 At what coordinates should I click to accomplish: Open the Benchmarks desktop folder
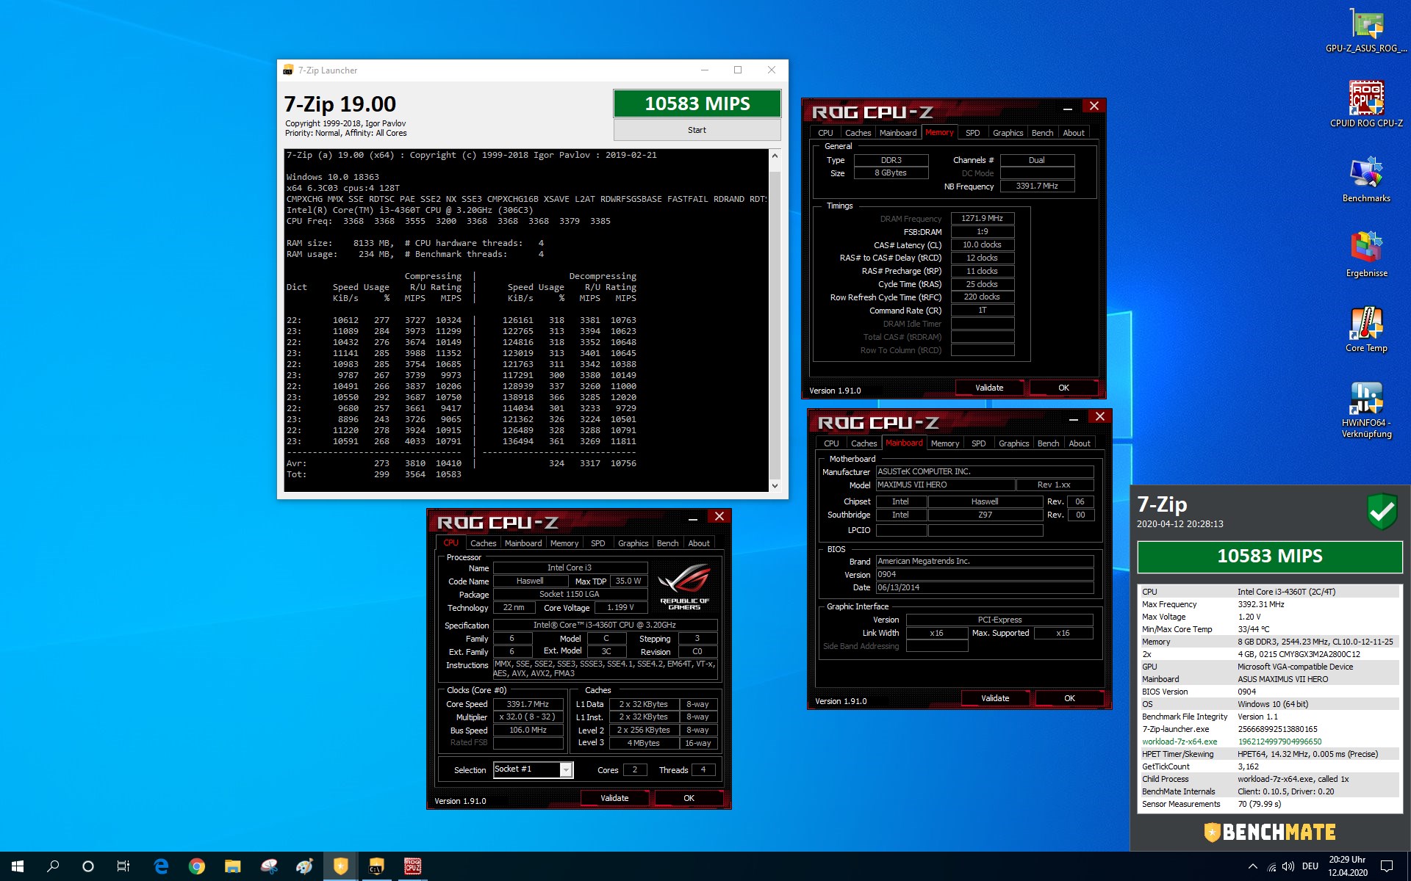(x=1366, y=179)
